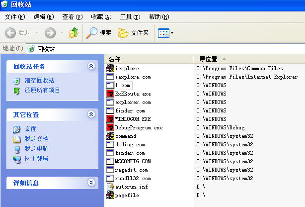Select the ExERoute.exe red icon
The width and height of the screenshot is (305, 207).
110,94
